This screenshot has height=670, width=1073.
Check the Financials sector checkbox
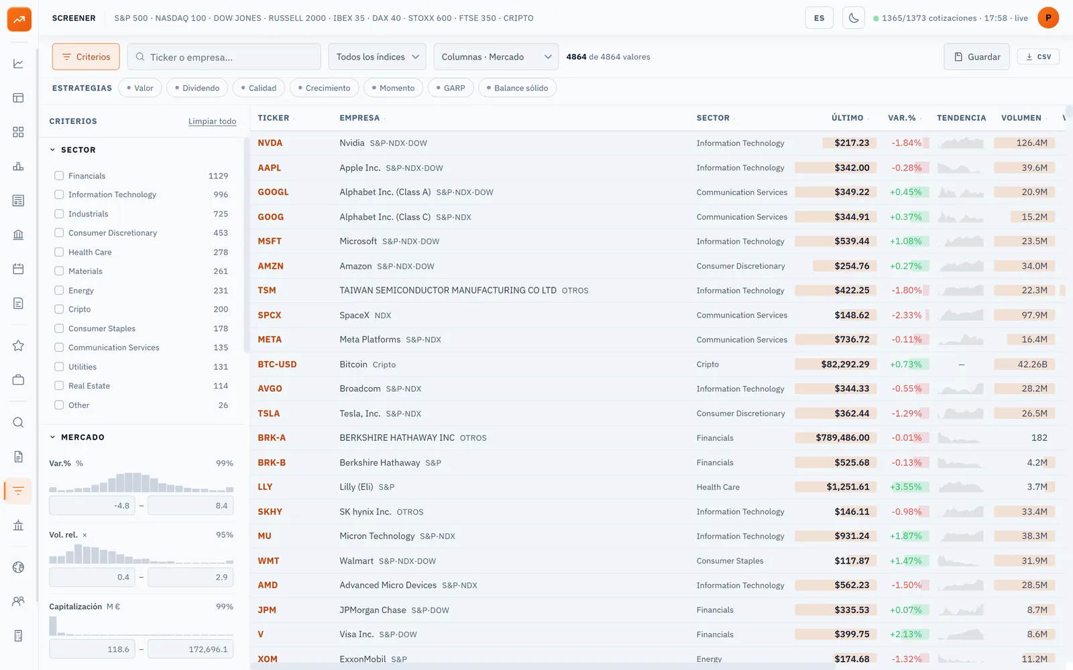(59, 176)
